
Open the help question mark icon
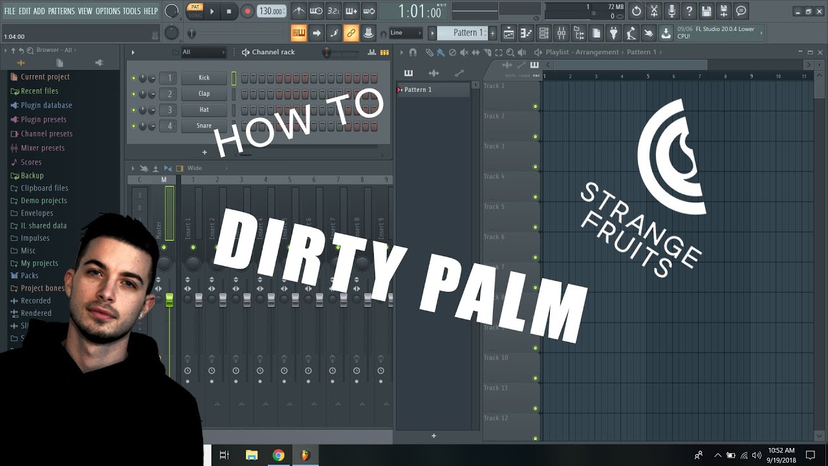[689, 11]
